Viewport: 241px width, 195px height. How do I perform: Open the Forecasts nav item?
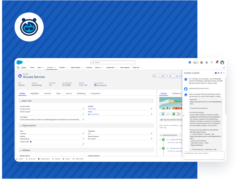coord(89,68)
